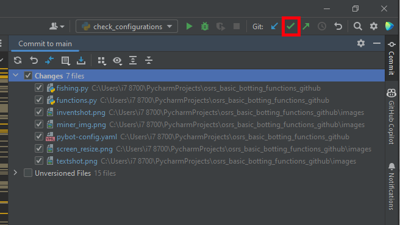Open the Notifications side panel
Viewport: 400px width, 225px height.
(391, 187)
